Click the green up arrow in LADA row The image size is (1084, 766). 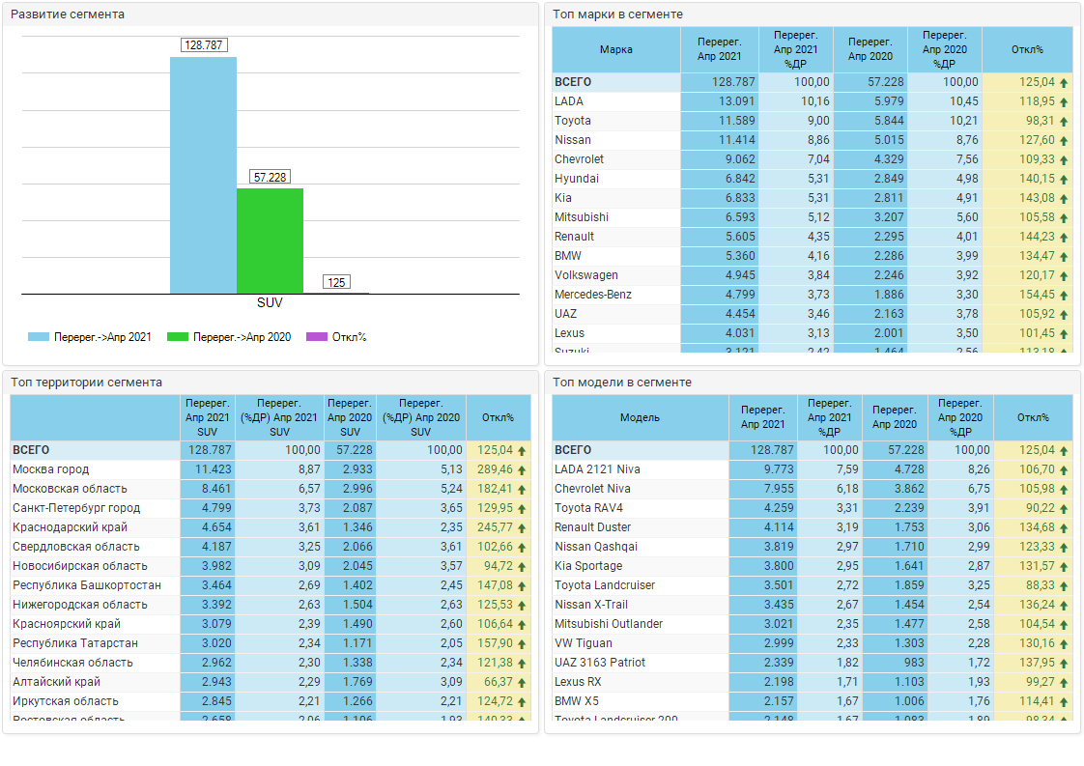pos(1064,101)
